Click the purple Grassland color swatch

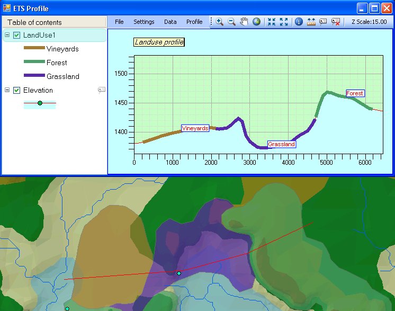click(33, 76)
